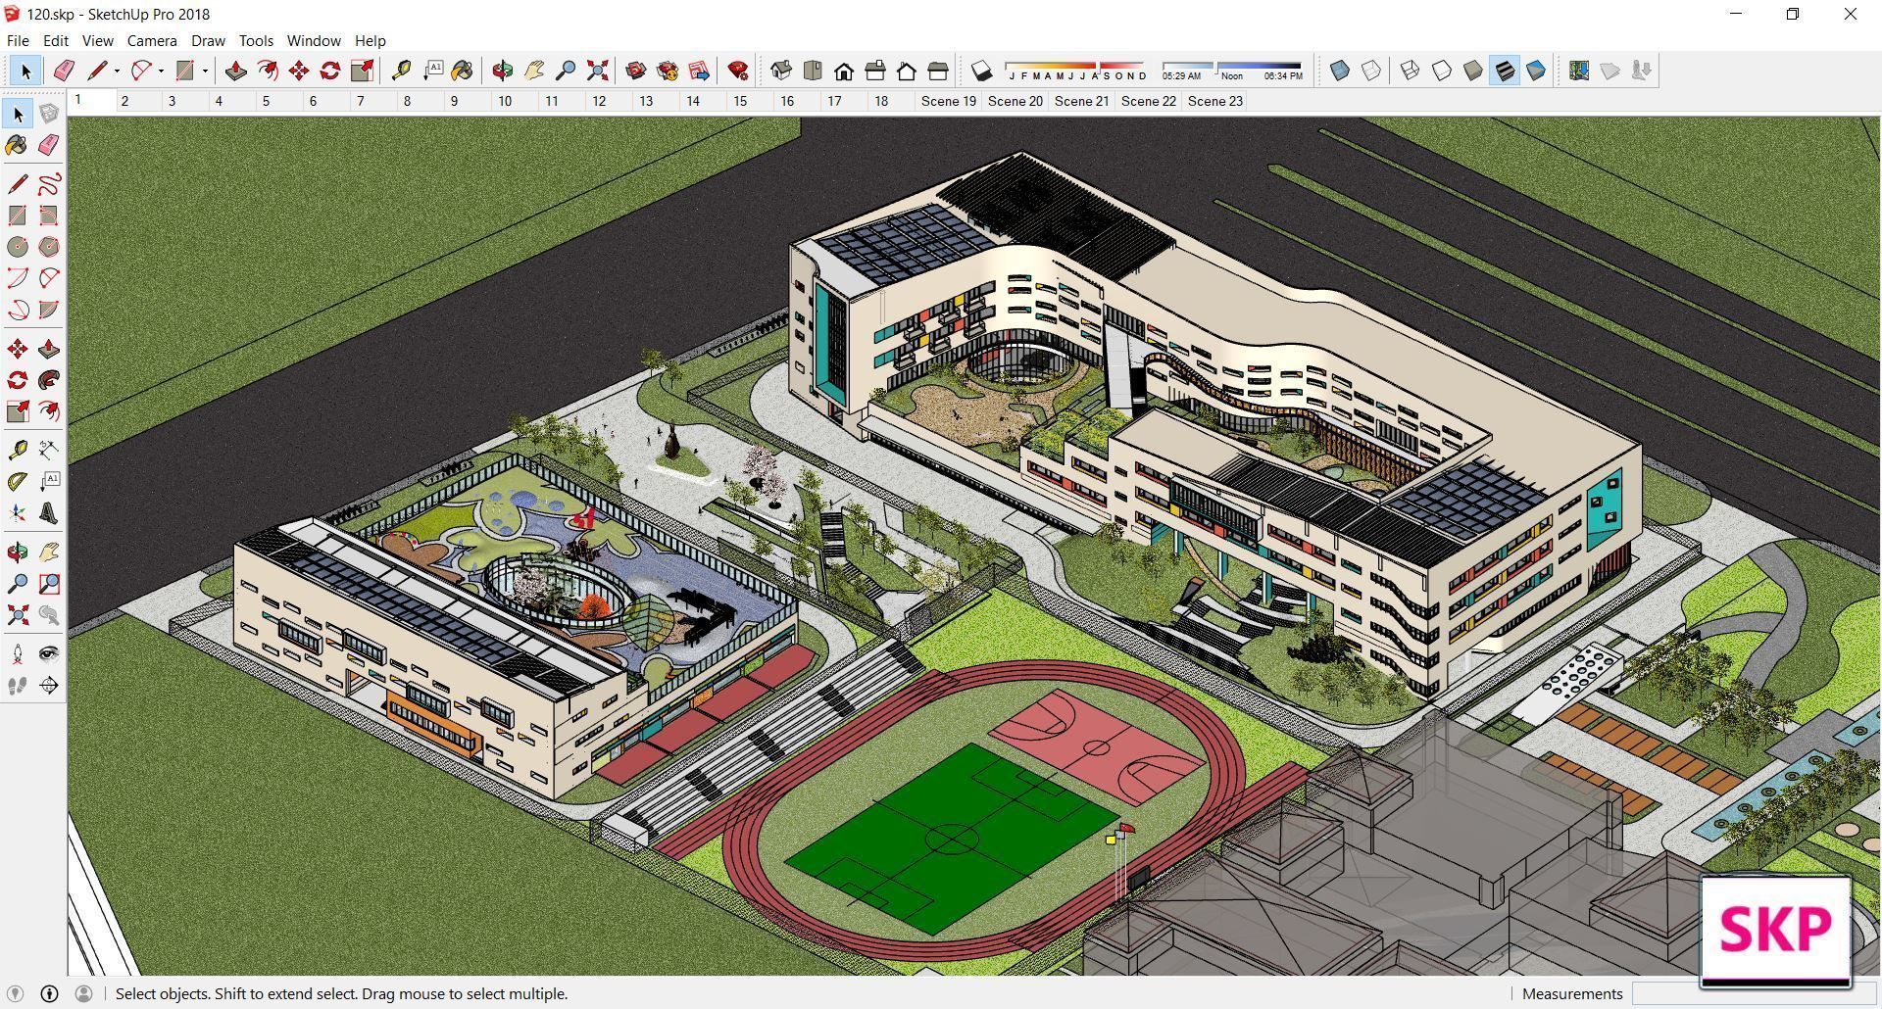Select the Eraser tool in top toolbar
The height and width of the screenshot is (1009, 1882).
pyautogui.click(x=64, y=71)
